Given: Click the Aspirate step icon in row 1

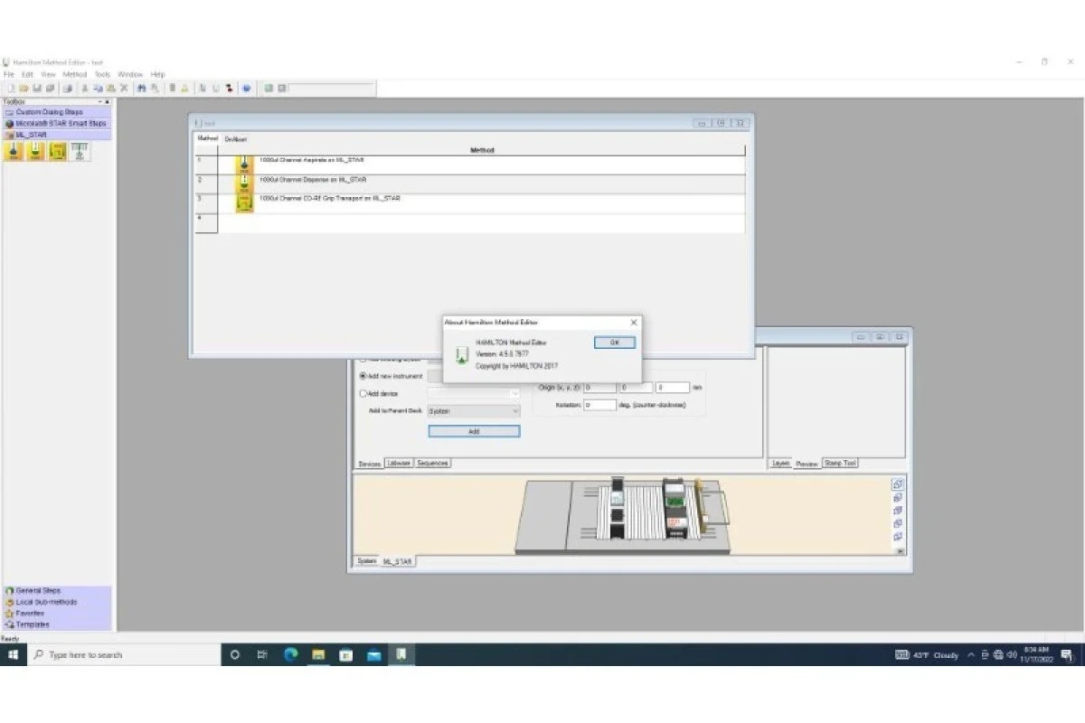Looking at the screenshot, I should click(x=244, y=165).
